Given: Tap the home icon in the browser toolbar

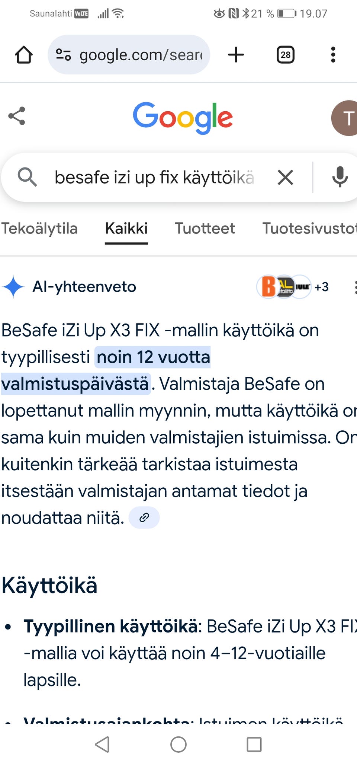Looking at the screenshot, I should click(24, 55).
